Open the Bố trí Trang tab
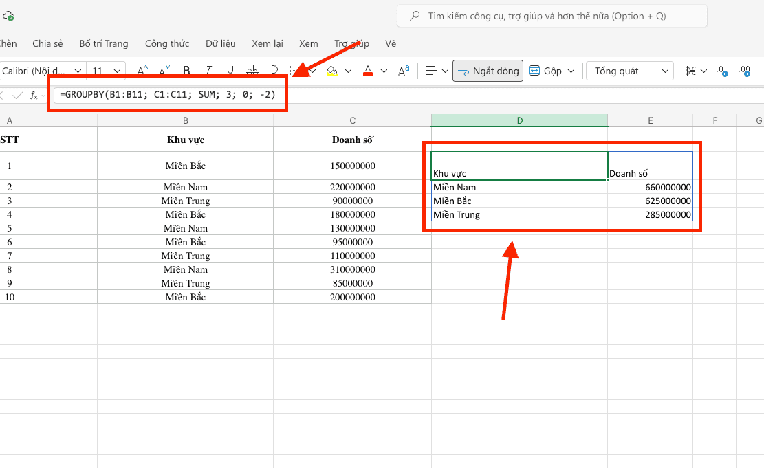764x468 pixels. tap(104, 43)
